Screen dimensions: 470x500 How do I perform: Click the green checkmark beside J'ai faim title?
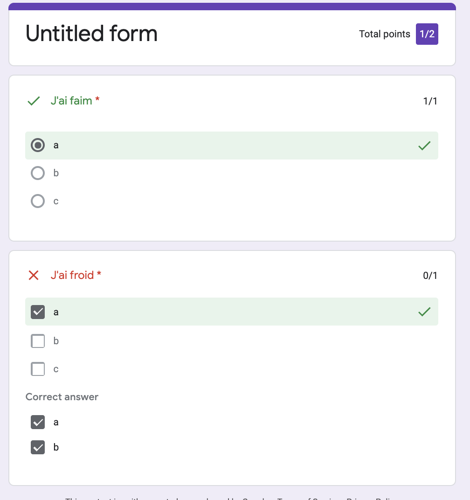[x=34, y=101]
